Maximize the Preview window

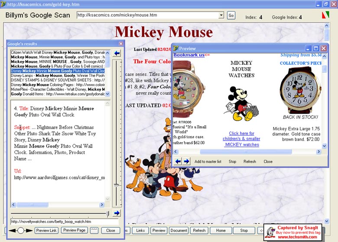coord(316,48)
